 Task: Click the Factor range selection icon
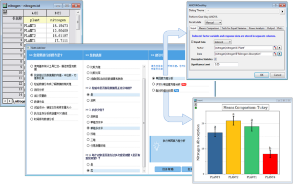tap(275, 48)
